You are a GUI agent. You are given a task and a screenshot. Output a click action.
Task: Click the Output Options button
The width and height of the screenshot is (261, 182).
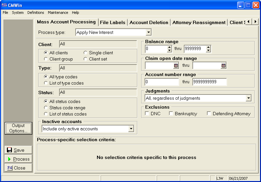coord(18,128)
